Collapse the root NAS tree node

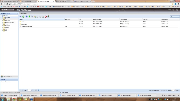point(1,16)
